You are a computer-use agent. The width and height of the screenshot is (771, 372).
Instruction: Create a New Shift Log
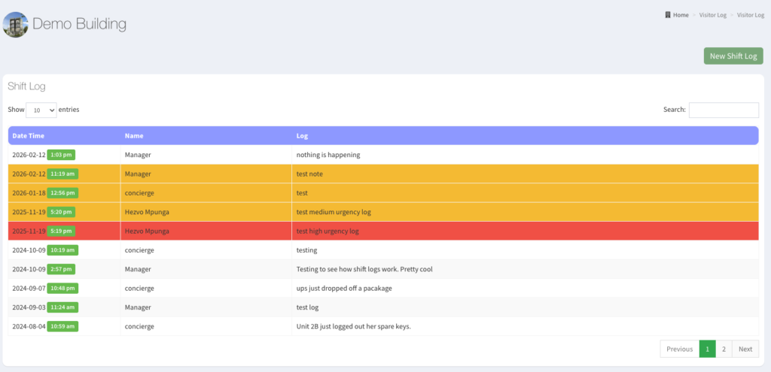[x=733, y=56]
